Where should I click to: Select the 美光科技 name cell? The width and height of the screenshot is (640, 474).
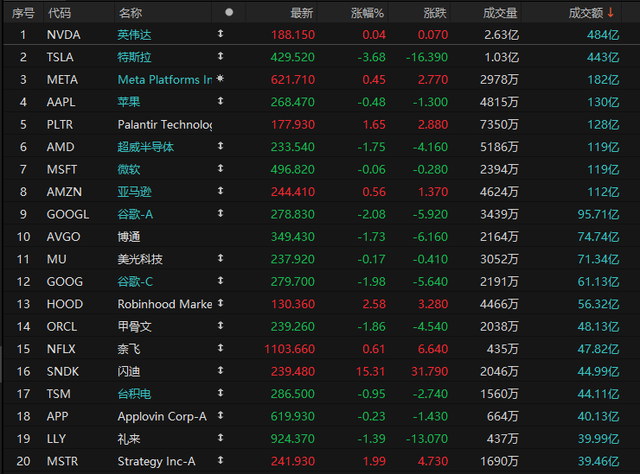click(140, 259)
